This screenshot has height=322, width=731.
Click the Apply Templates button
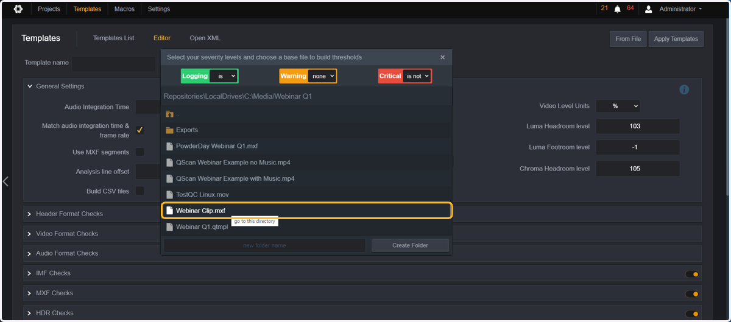(x=676, y=39)
